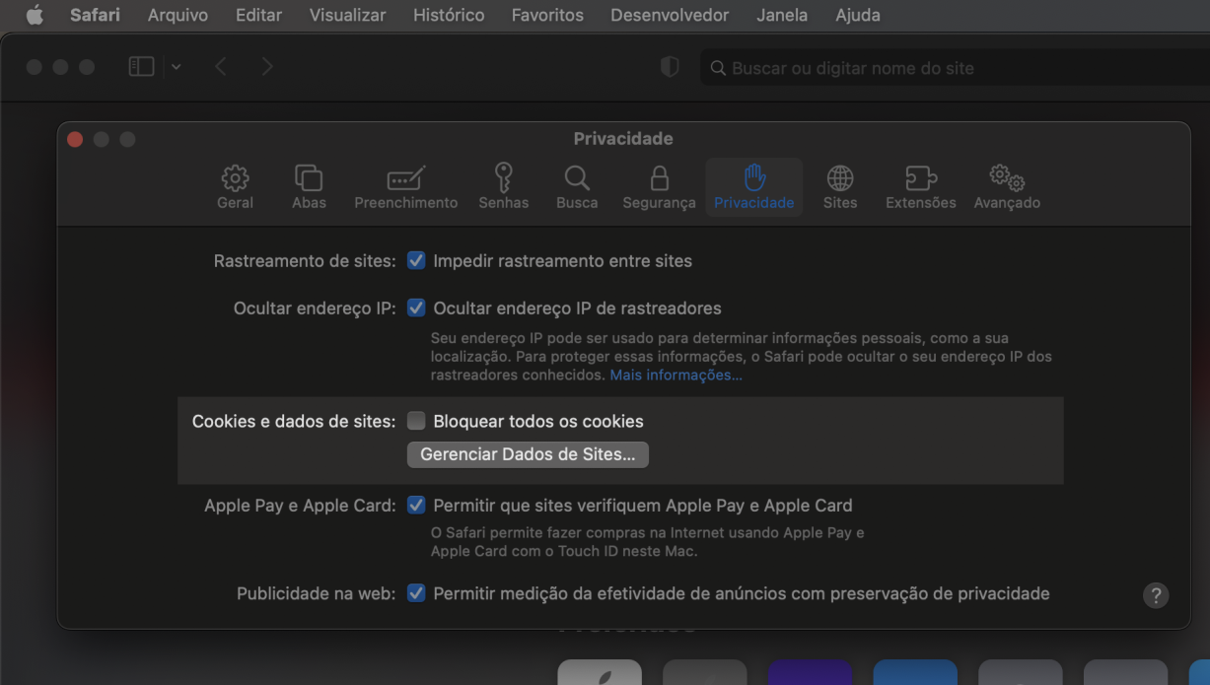Open the Segurança preferences tab

pyautogui.click(x=659, y=187)
